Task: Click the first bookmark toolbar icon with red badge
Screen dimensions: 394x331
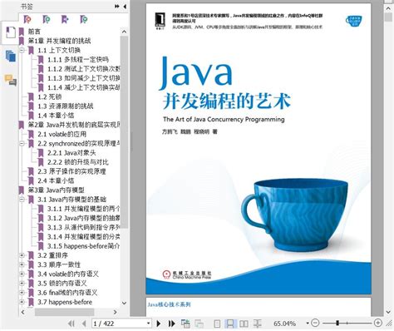Action: (x=27, y=19)
